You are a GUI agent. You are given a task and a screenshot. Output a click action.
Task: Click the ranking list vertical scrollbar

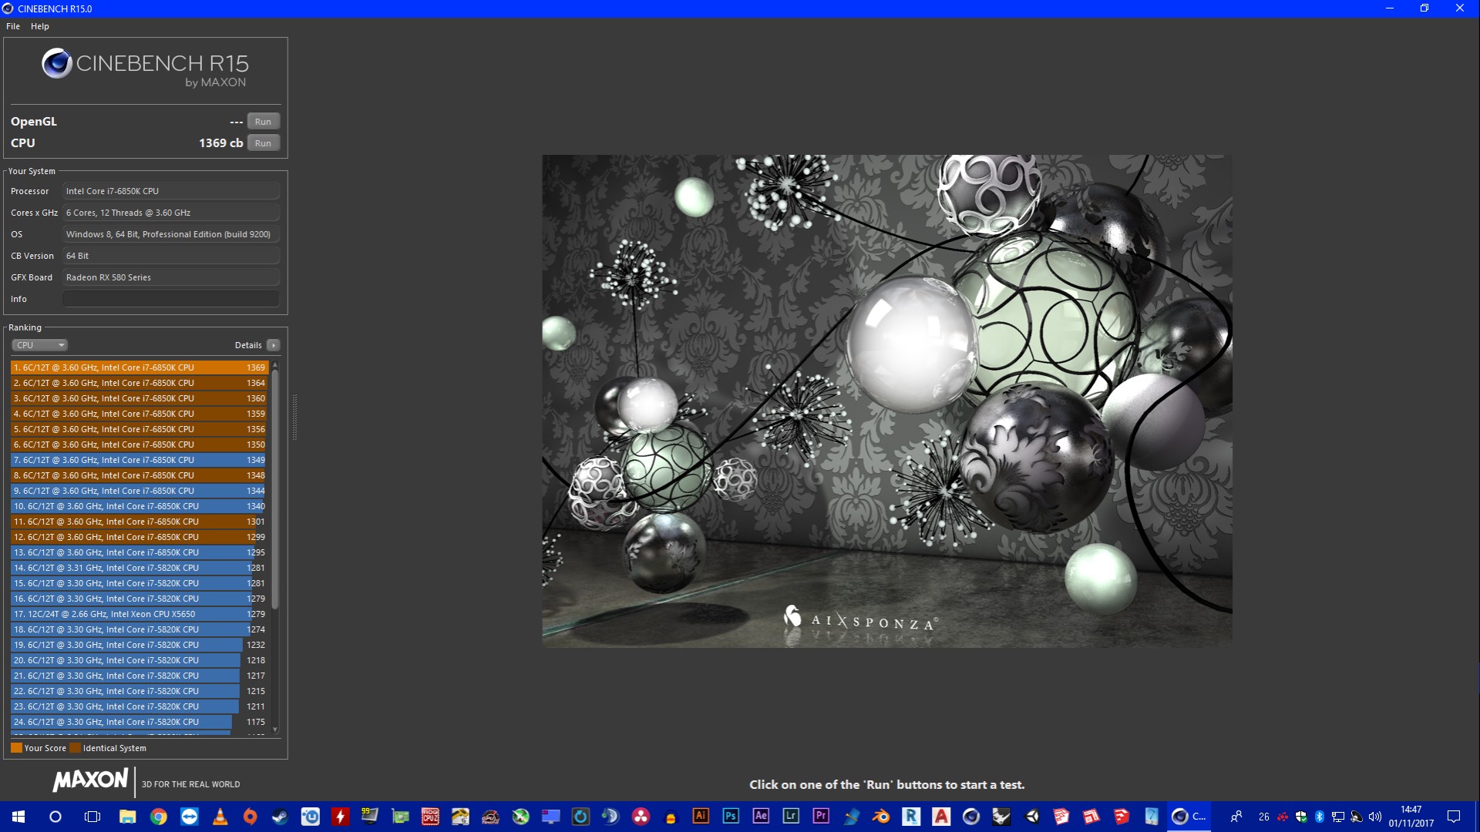(274, 489)
